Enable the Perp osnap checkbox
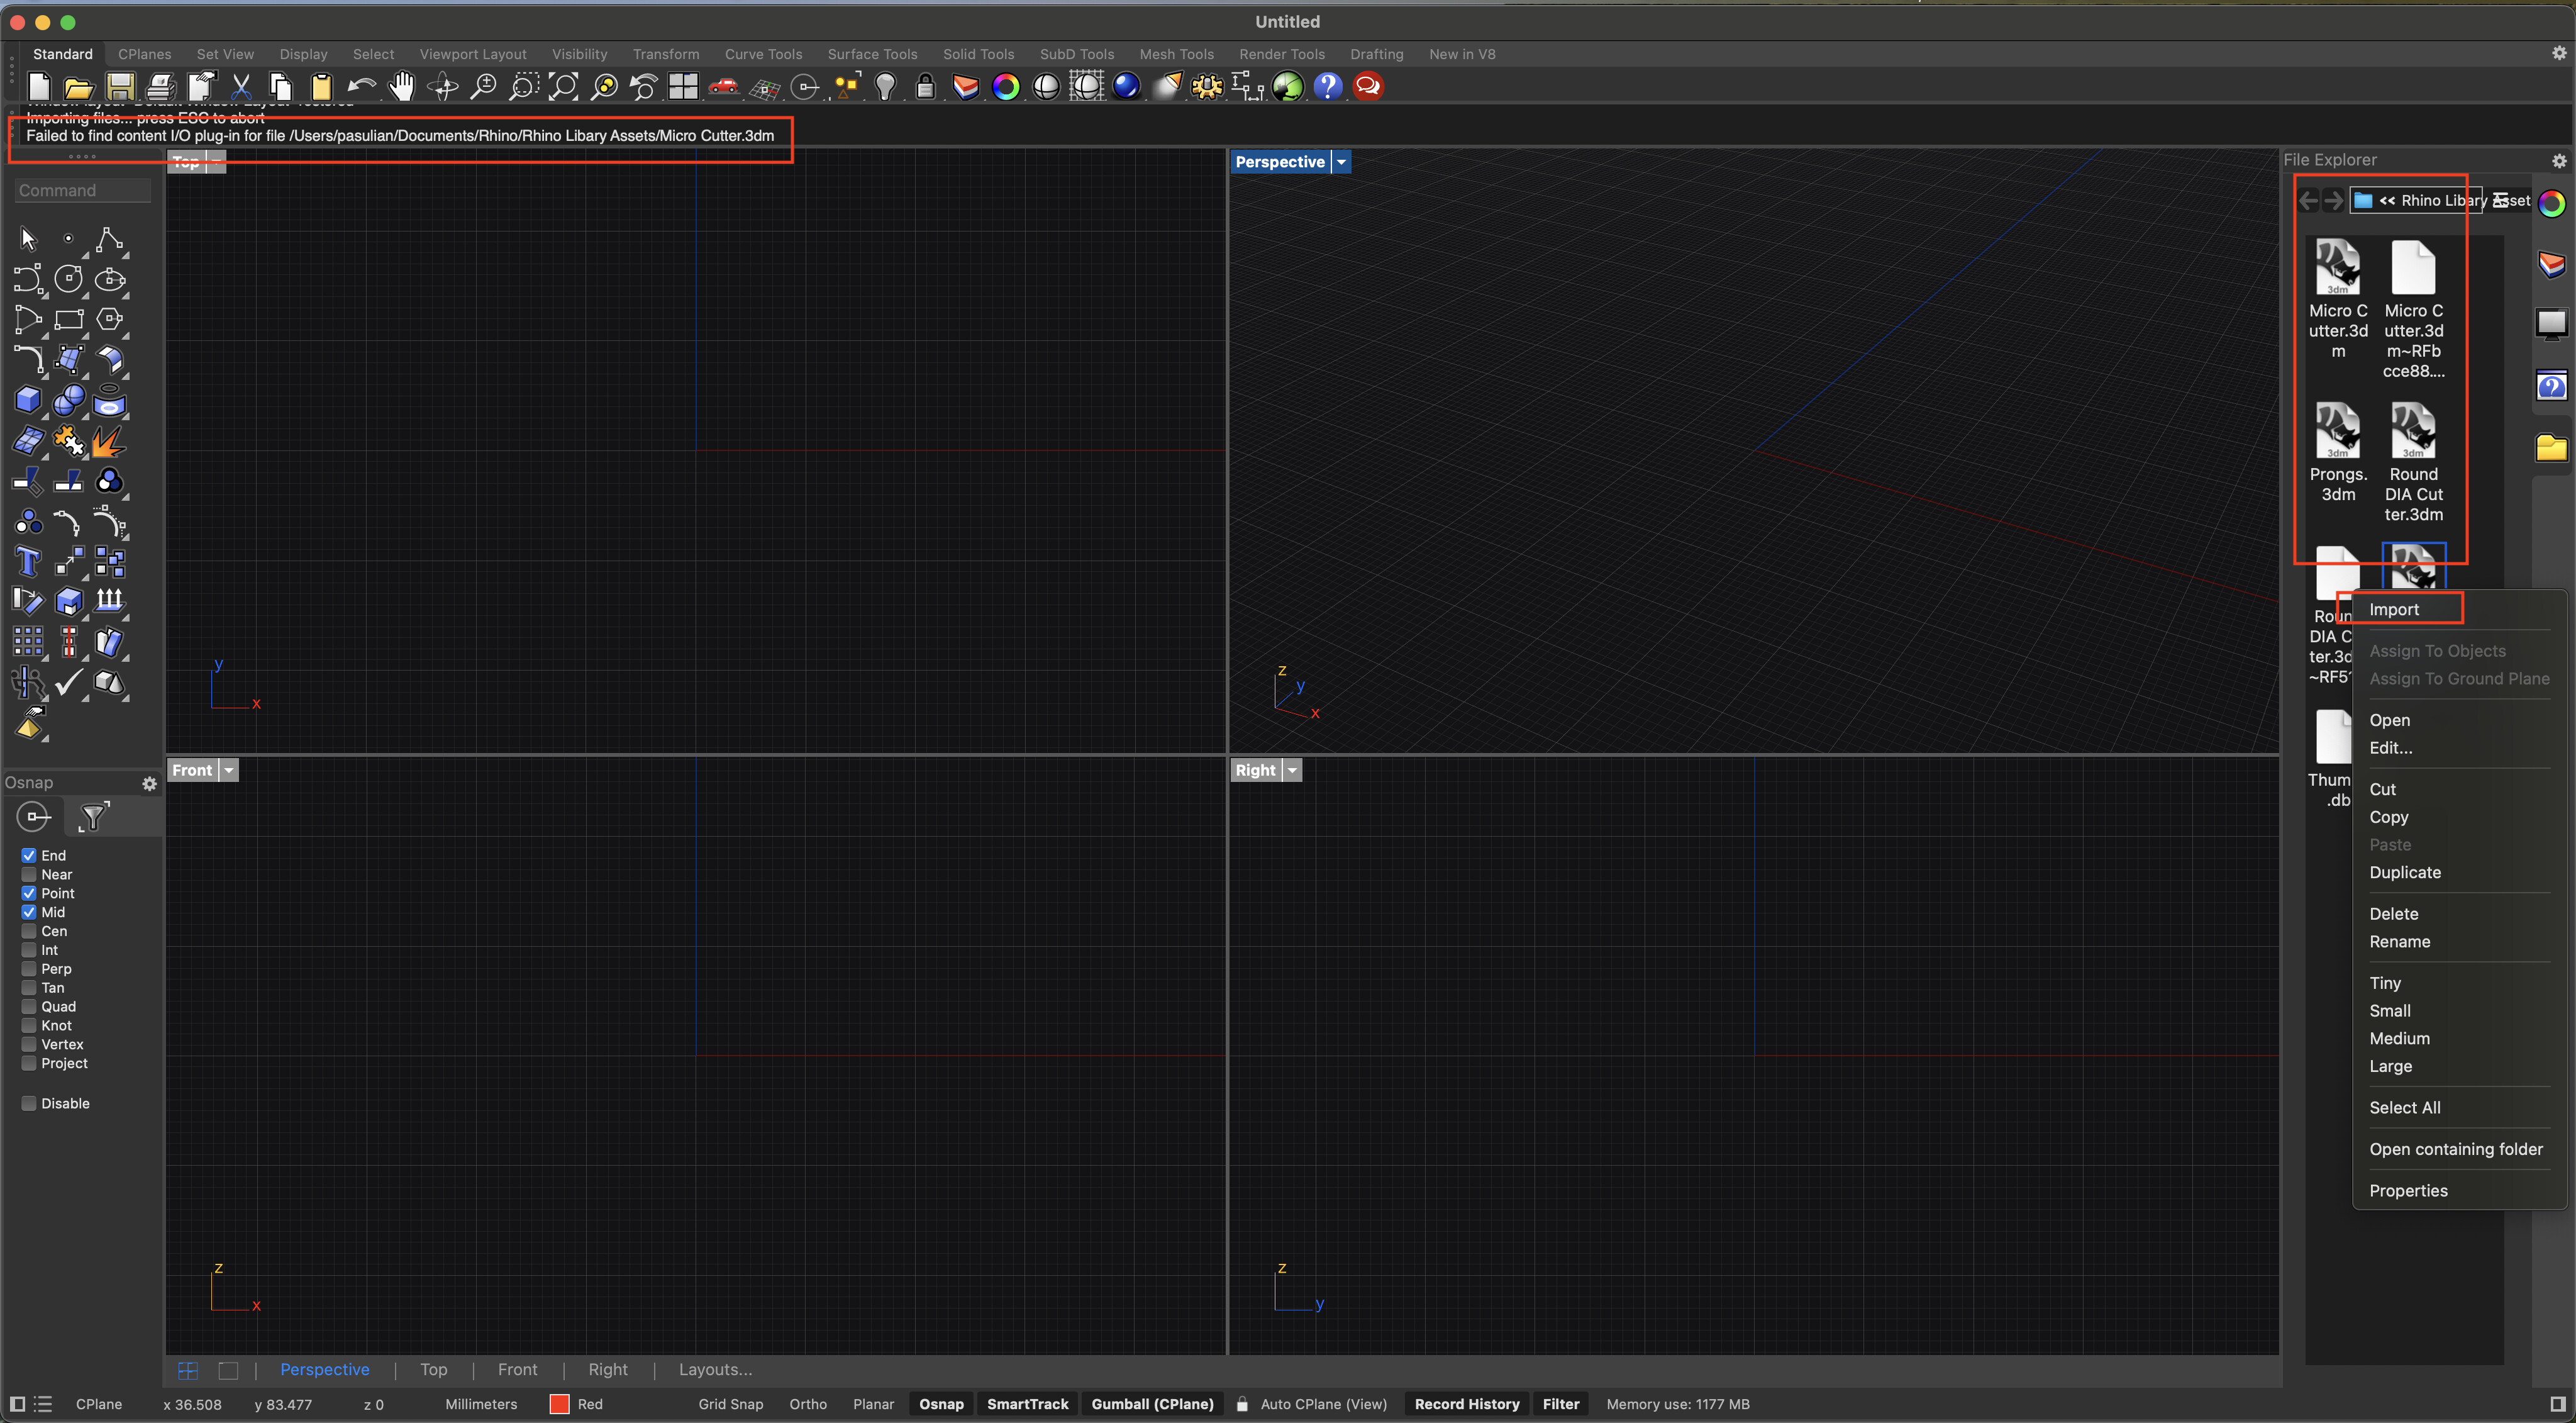 (29, 969)
